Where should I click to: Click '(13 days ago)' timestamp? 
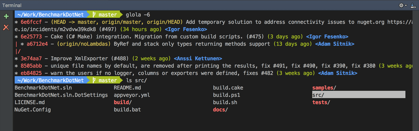point(293,44)
